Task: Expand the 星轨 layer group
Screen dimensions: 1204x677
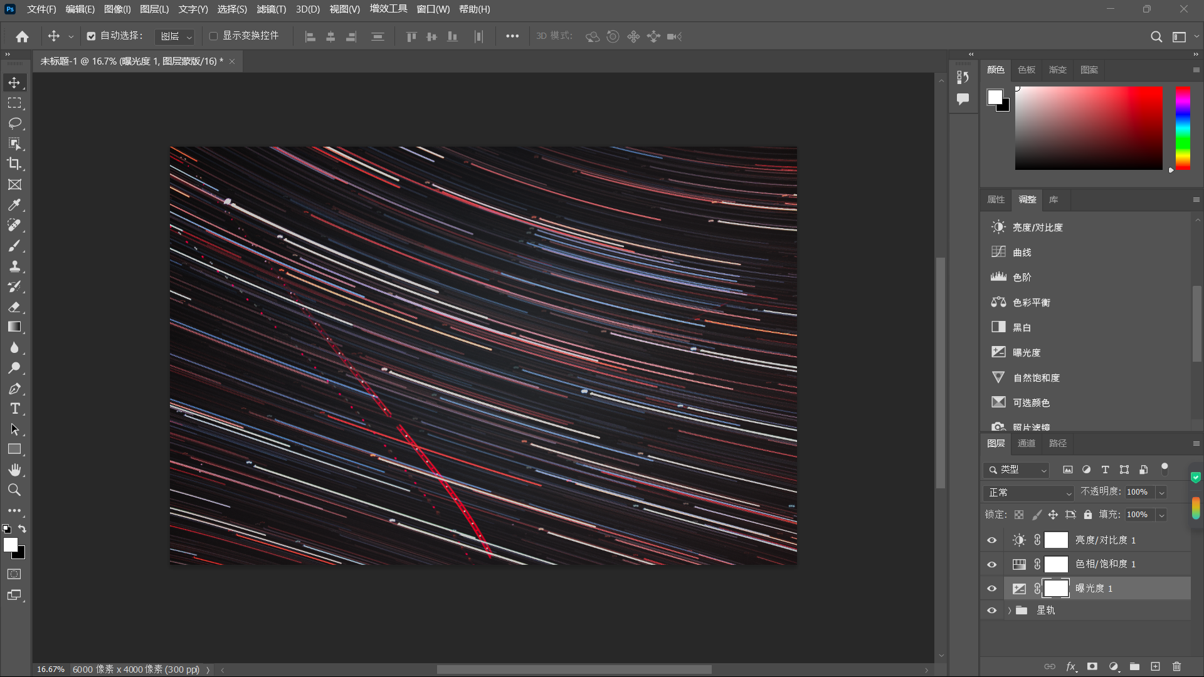Action: (x=1010, y=610)
